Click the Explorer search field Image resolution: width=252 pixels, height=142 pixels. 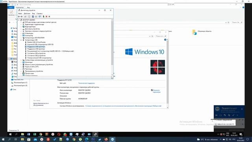coord(237,22)
